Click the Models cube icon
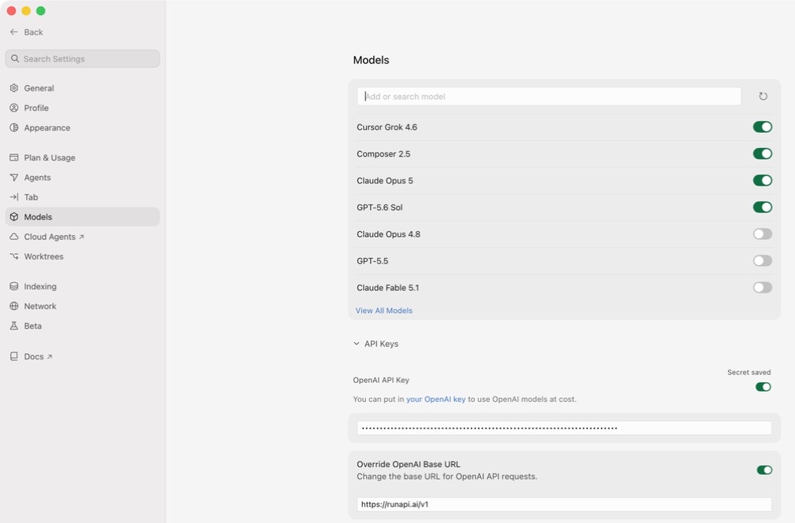Screen dimensions: 795x523 [14, 217]
